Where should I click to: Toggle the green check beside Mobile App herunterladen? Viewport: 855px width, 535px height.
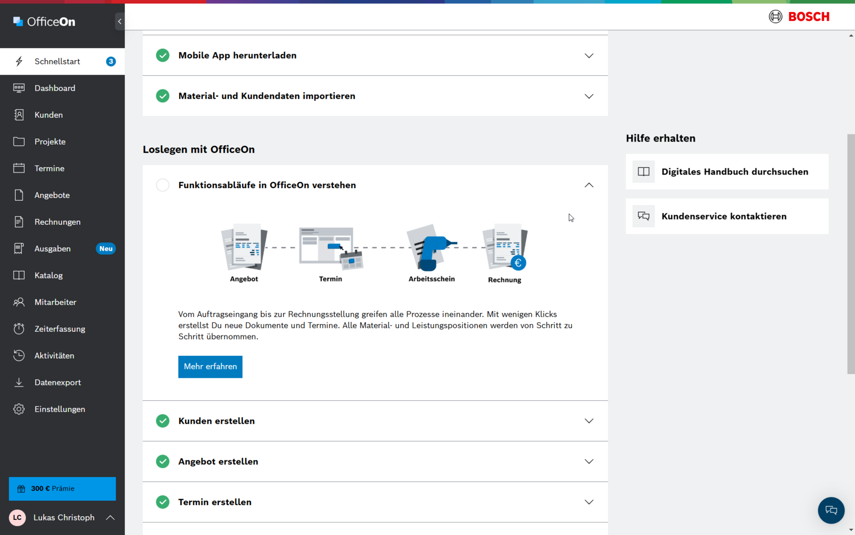coord(162,55)
